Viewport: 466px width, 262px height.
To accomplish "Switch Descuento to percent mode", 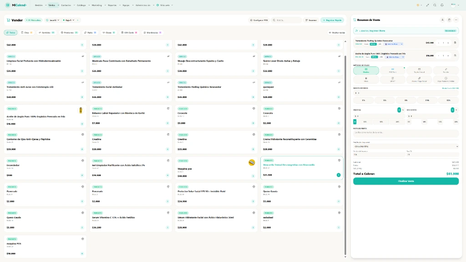I will click(x=456, y=110).
